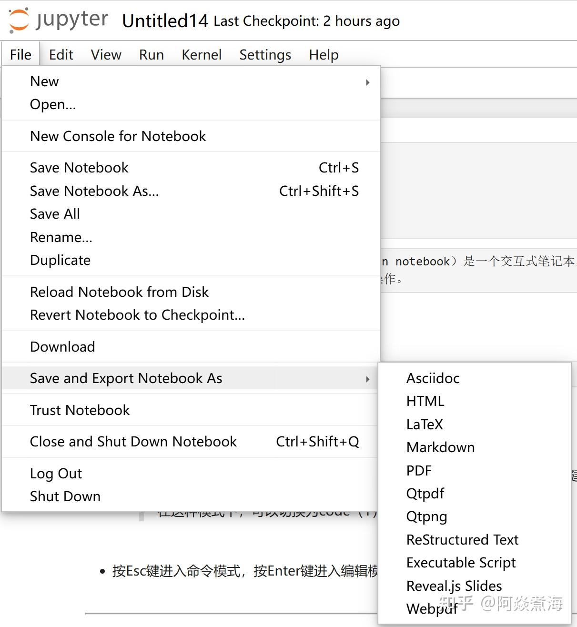The image size is (577, 627).
Task: Open the Kernel menu
Action: pos(202,54)
